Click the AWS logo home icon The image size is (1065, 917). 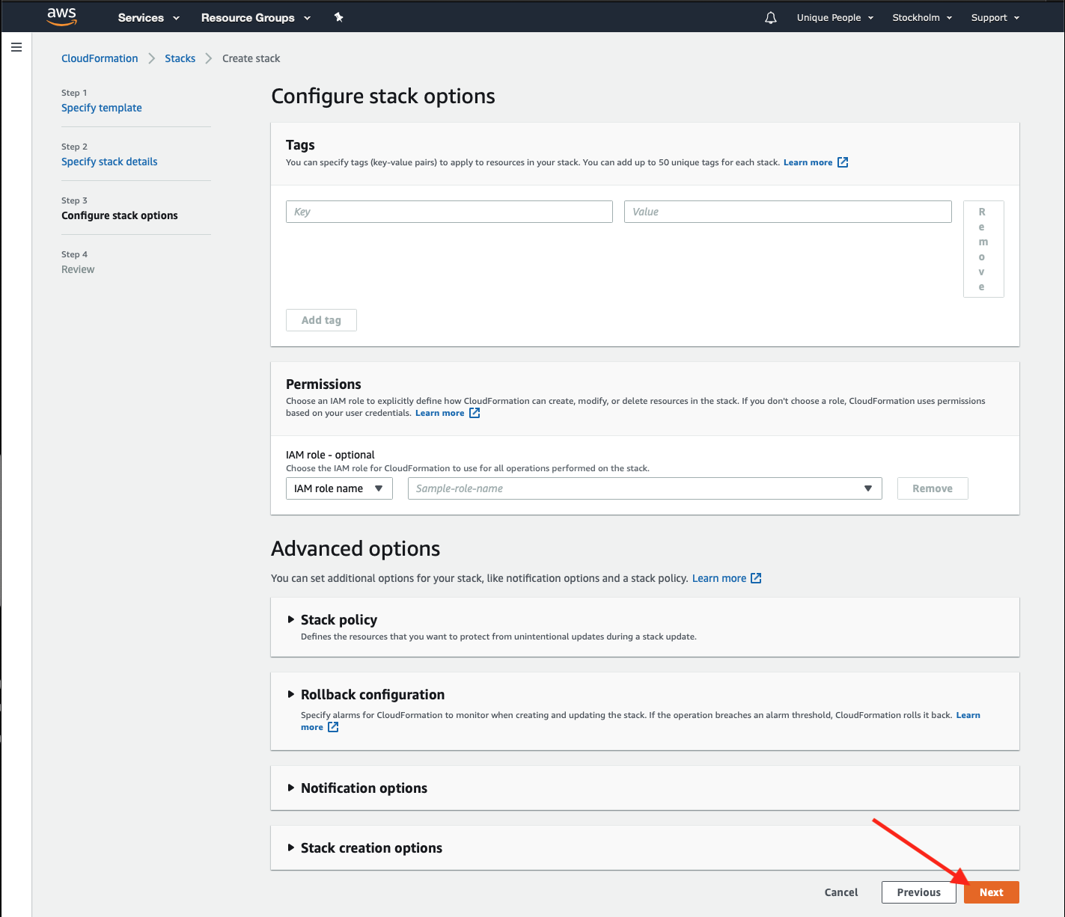(61, 17)
